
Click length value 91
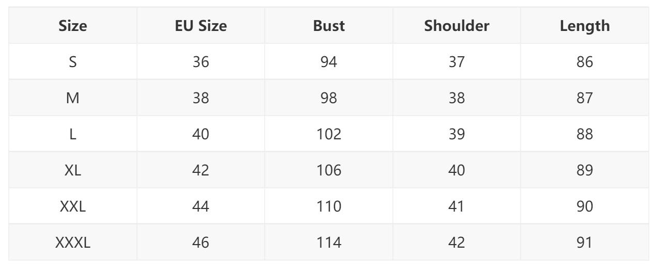585,242
